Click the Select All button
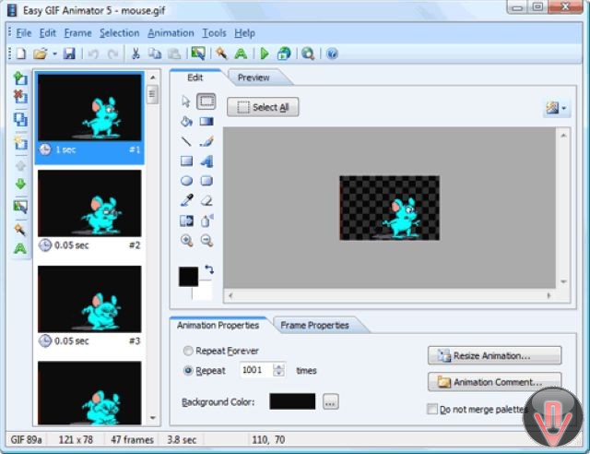Image resolution: width=590 pixels, height=454 pixels. tap(263, 107)
